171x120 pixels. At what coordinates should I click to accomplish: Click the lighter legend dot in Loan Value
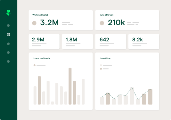101,65
